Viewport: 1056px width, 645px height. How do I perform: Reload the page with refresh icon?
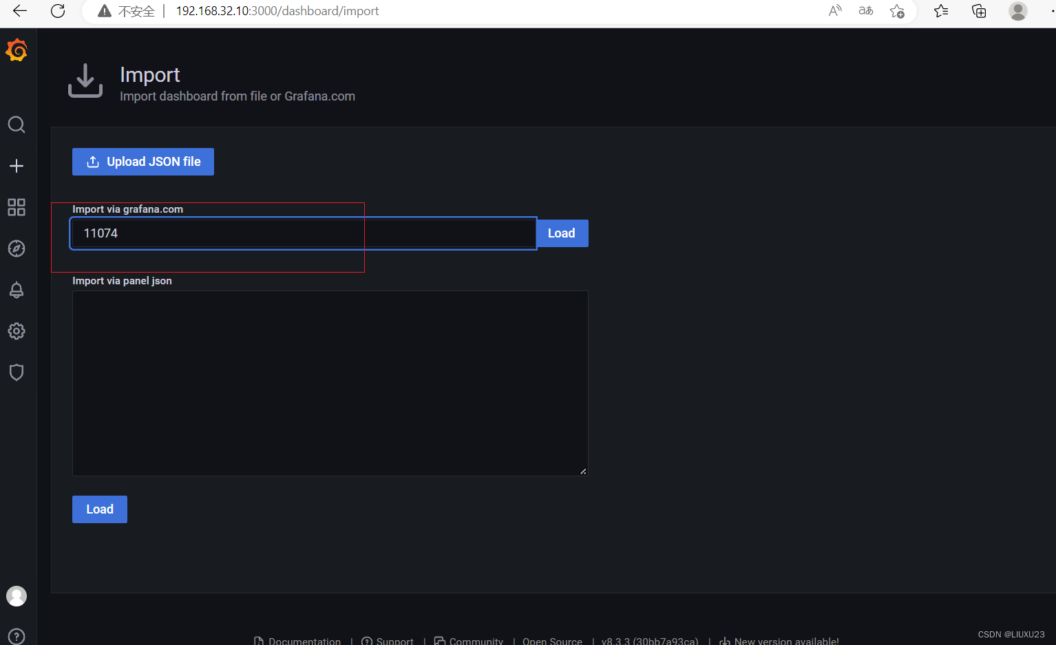(x=58, y=11)
